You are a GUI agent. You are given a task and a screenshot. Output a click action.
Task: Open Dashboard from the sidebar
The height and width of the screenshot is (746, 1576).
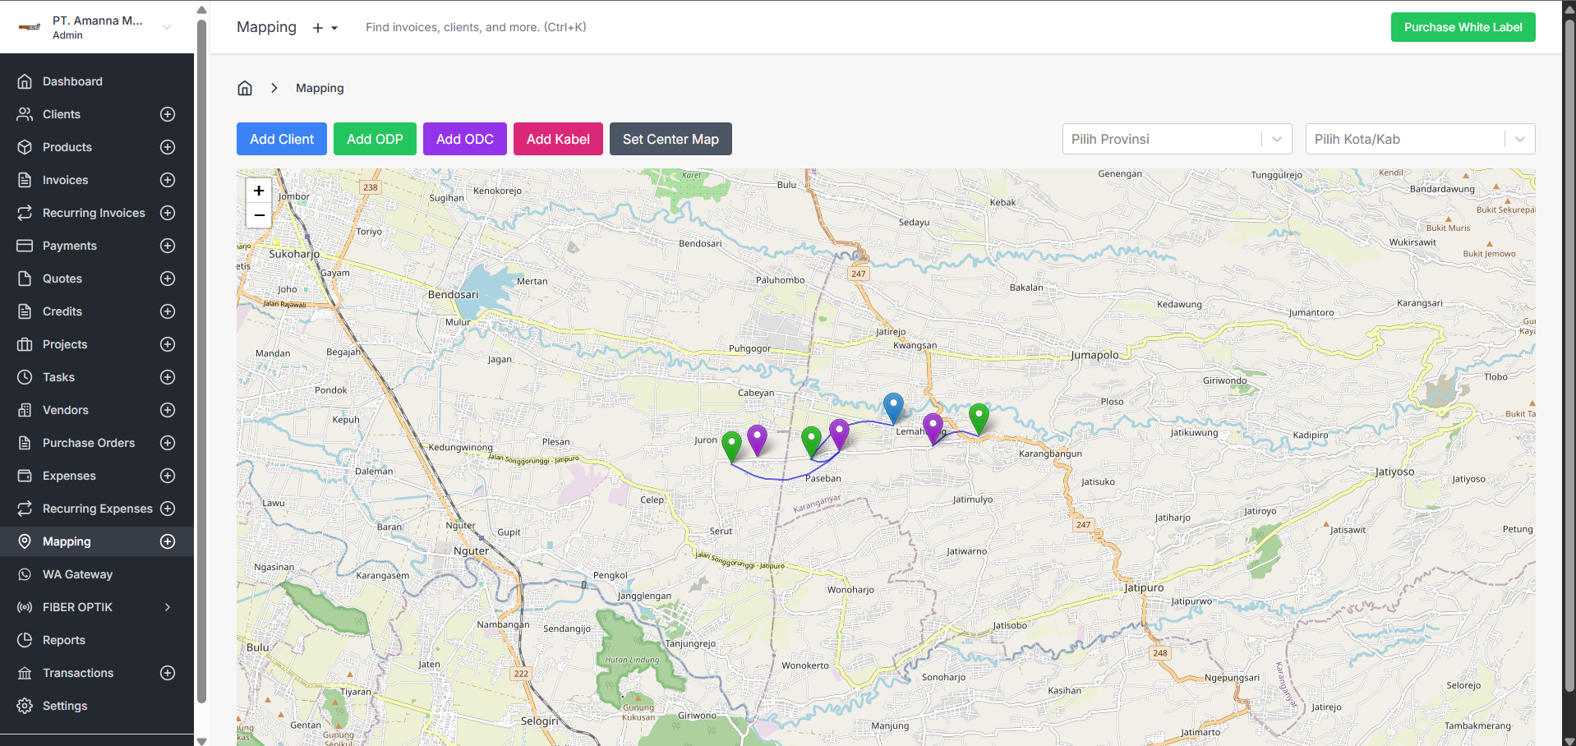[72, 81]
